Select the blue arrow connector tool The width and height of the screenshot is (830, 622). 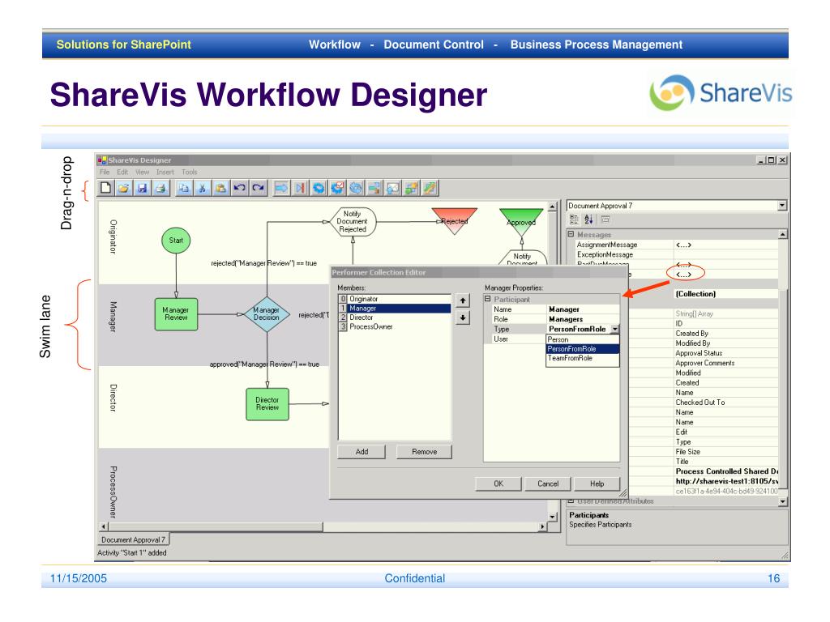pyautogui.click(x=281, y=188)
